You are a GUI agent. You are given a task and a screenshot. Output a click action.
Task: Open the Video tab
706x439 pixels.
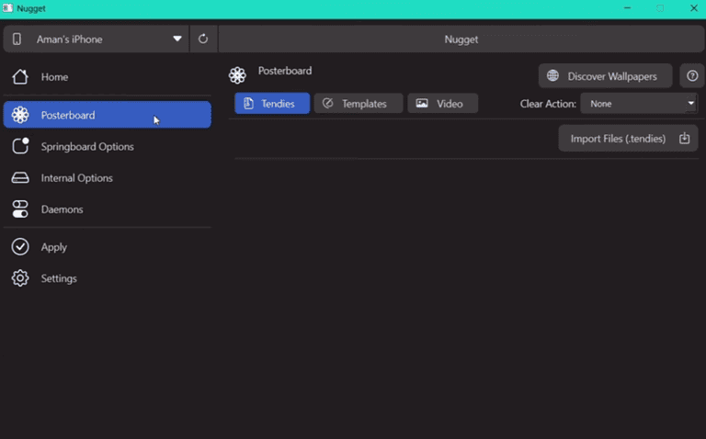click(x=442, y=104)
